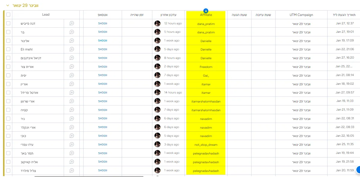Click the avatar in the אלינור row
The image size is (360, 177).
point(157,41)
